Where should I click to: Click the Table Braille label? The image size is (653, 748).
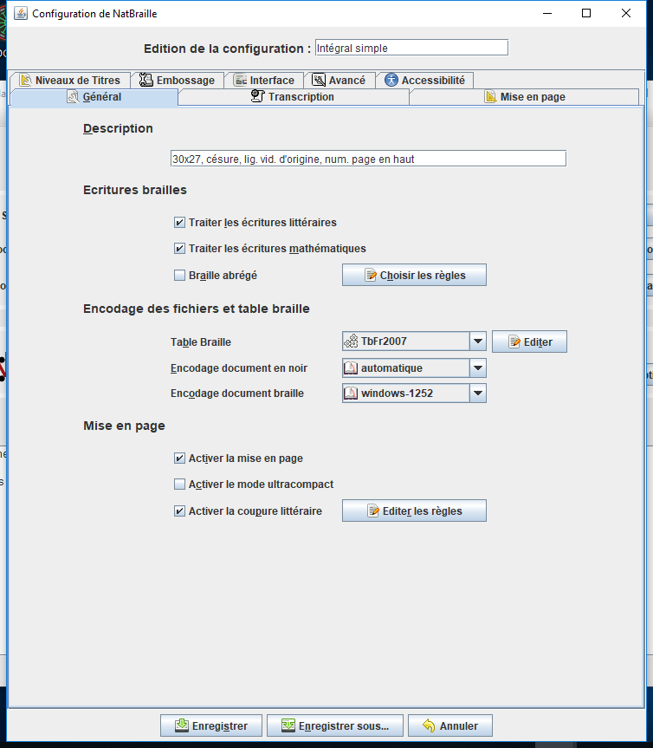click(201, 342)
